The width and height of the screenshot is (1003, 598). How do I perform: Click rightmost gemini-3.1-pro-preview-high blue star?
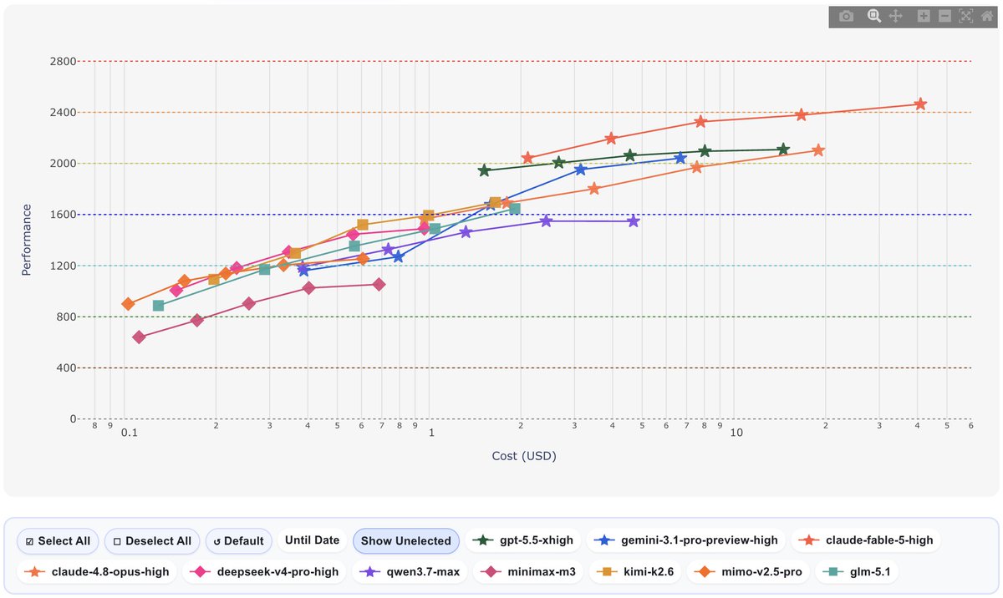coord(680,158)
